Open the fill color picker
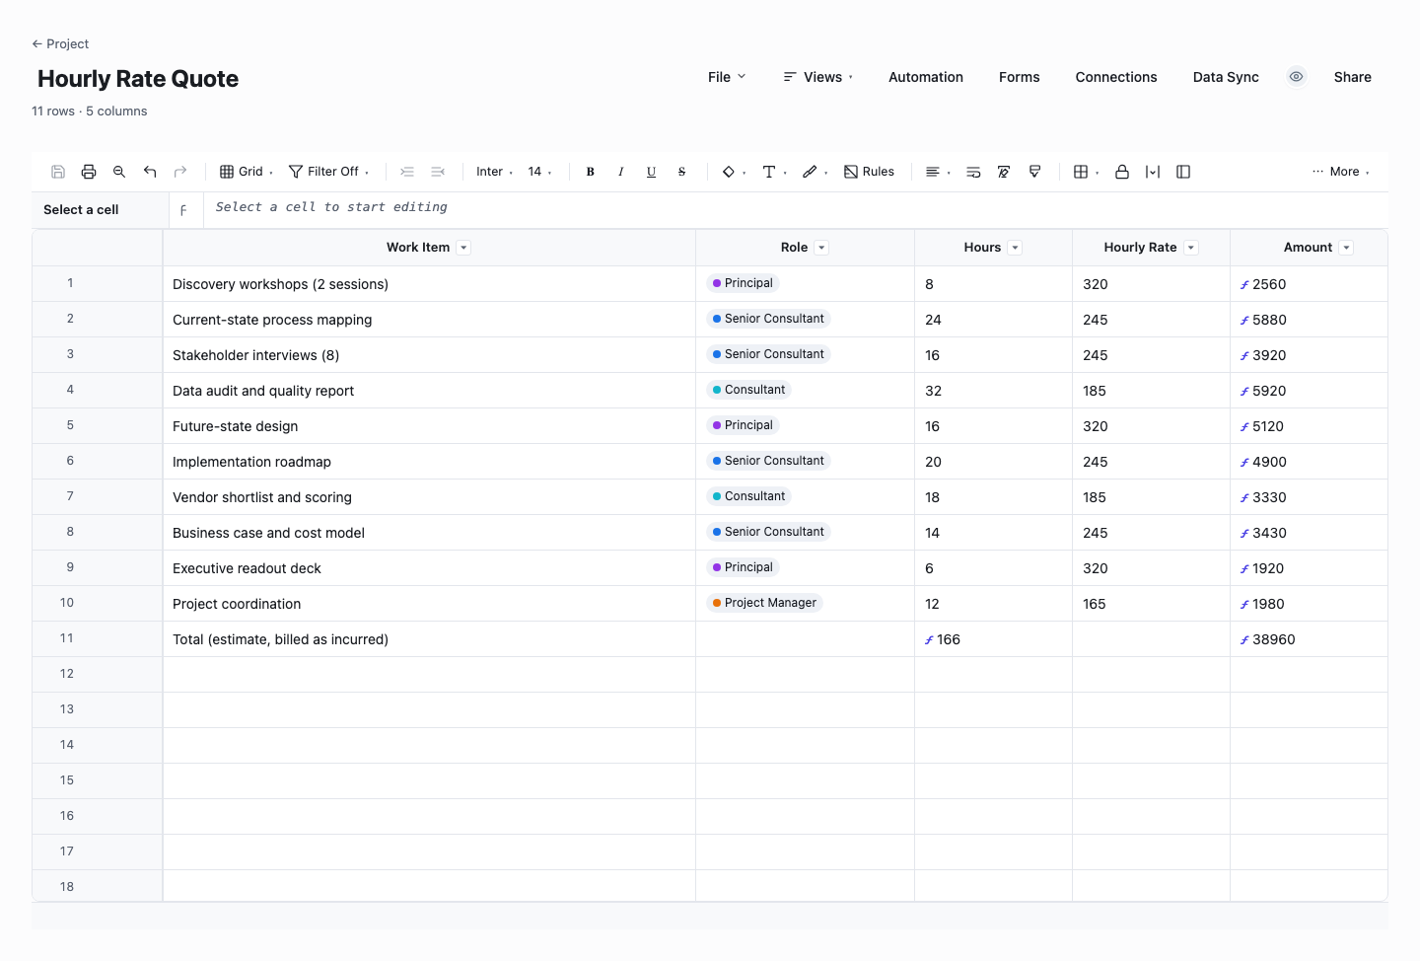This screenshot has width=1420, height=961. 734,172
